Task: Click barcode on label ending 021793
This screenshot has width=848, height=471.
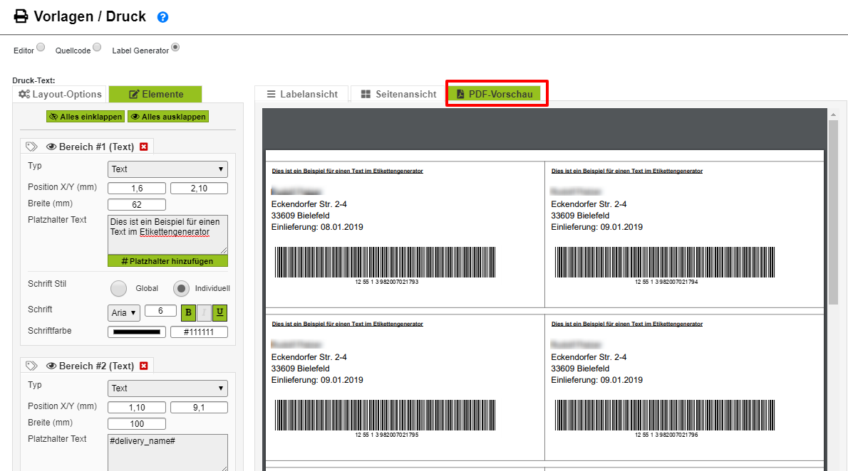Action: [385, 262]
